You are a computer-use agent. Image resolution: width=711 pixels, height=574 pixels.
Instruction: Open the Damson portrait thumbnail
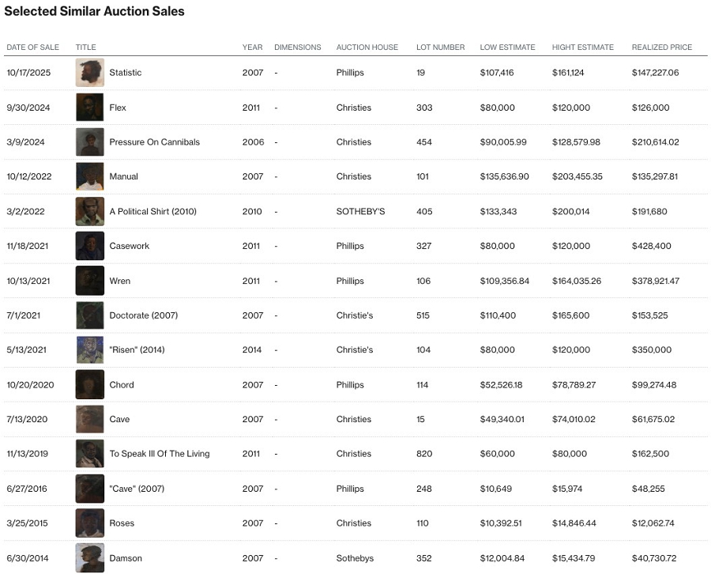point(89,558)
